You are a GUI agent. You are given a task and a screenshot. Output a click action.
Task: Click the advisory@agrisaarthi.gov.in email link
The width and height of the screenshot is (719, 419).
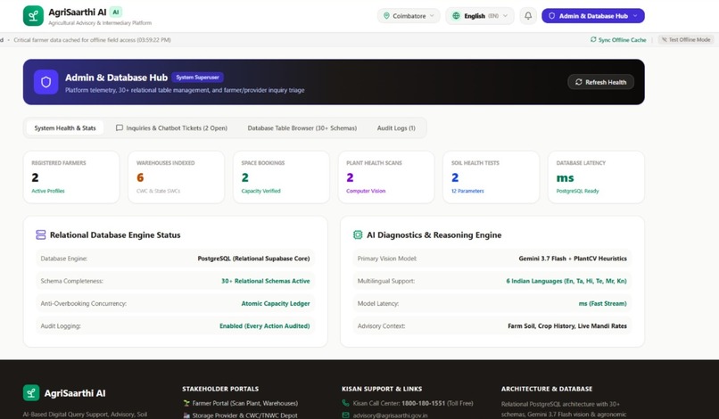[x=390, y=415]
